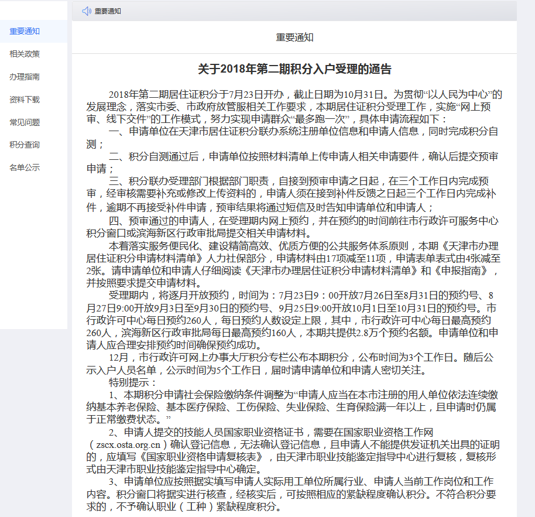This screenshot has width=535, height=517.
Task: Open 名单公示 in the sidebar
Action: pyautogui.click(x=25, y=167)
